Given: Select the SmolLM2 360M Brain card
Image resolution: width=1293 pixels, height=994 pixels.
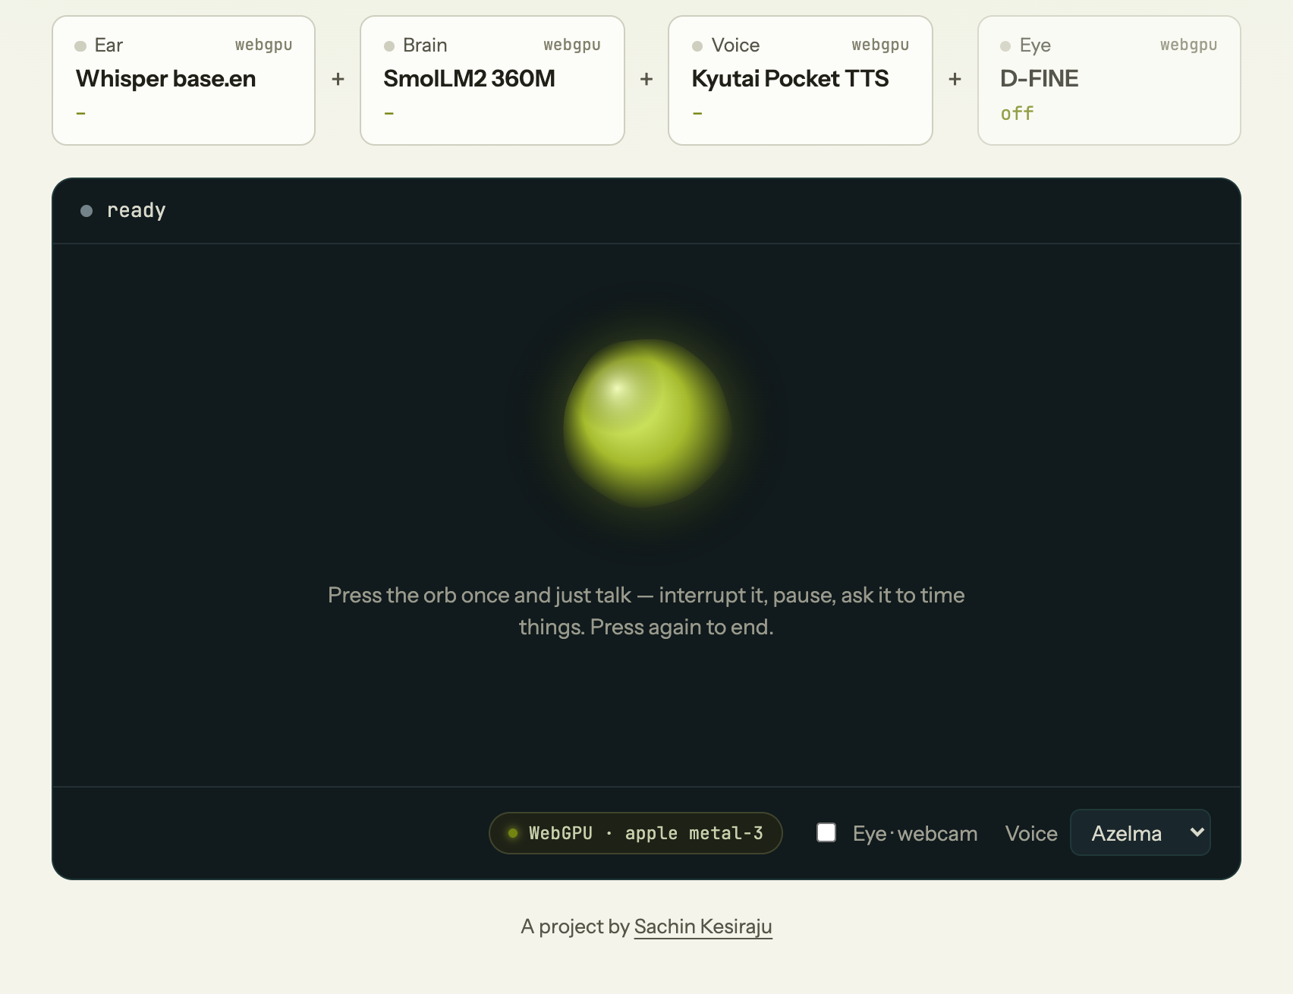Looking at the screenshot, I should (492, 80).
